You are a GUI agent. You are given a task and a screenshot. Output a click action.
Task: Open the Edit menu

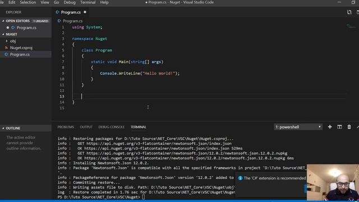coord(12,2)
